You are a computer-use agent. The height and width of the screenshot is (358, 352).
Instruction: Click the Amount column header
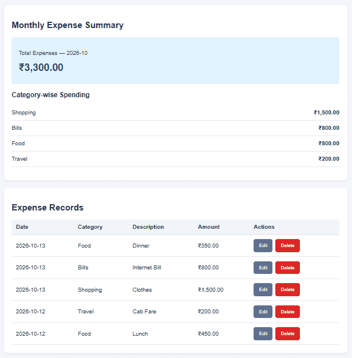(209, 227)
